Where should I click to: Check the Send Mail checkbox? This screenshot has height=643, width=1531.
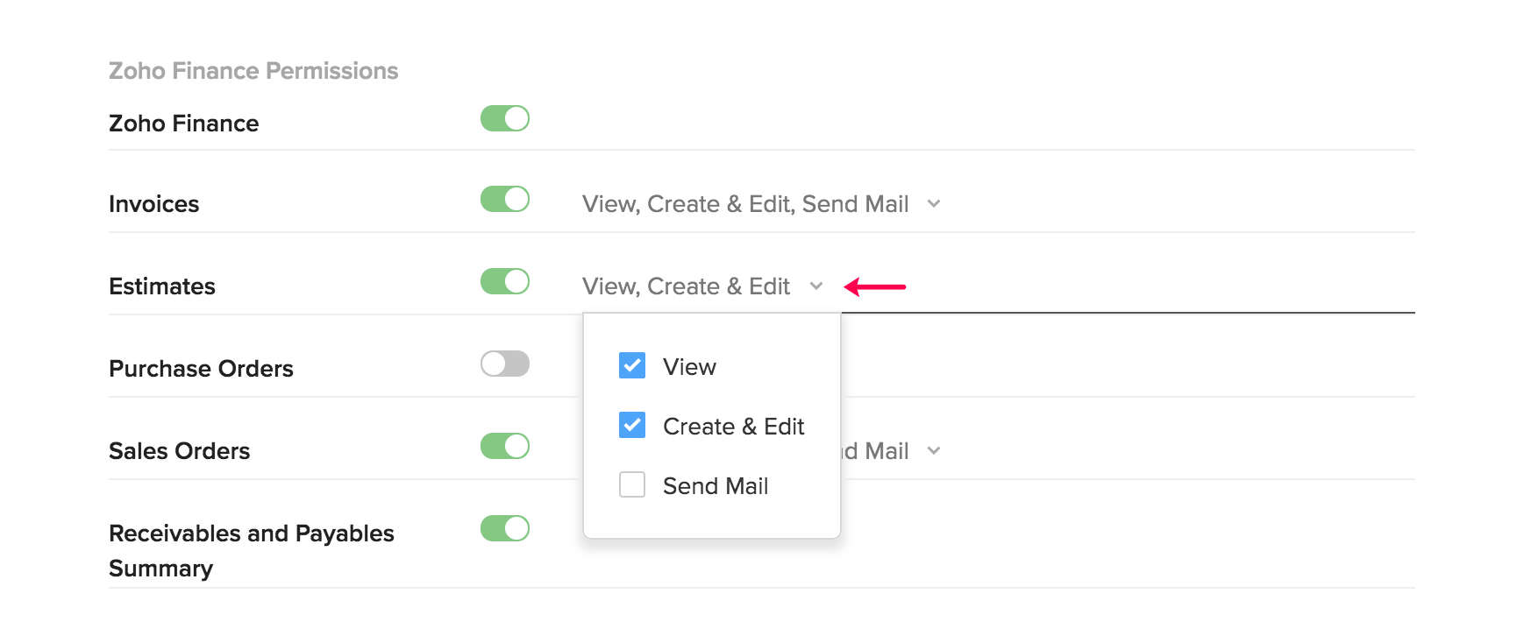[x=632, y=484]
